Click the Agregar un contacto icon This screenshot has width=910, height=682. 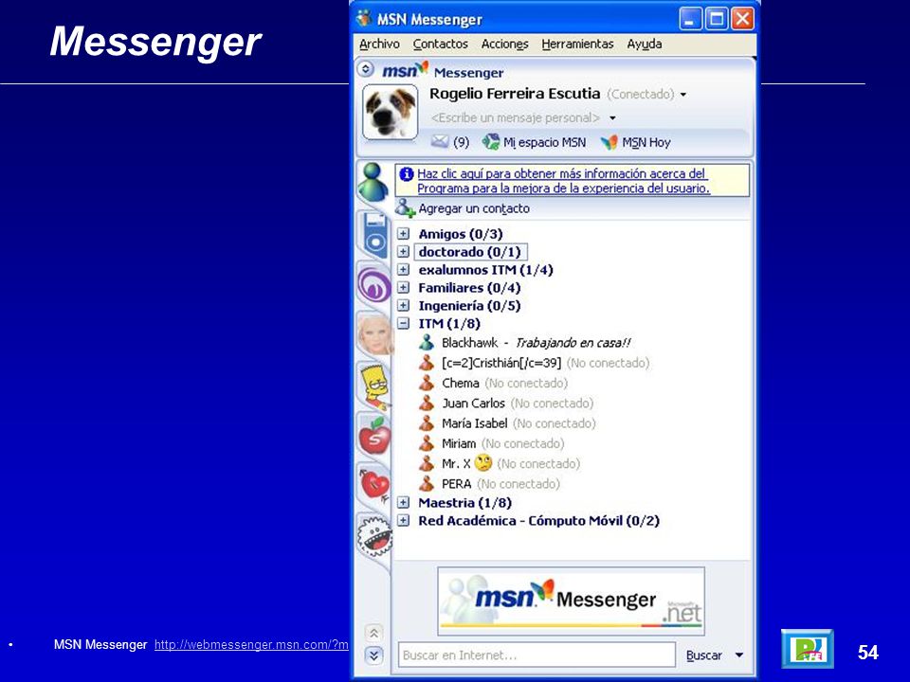point(405,207)
